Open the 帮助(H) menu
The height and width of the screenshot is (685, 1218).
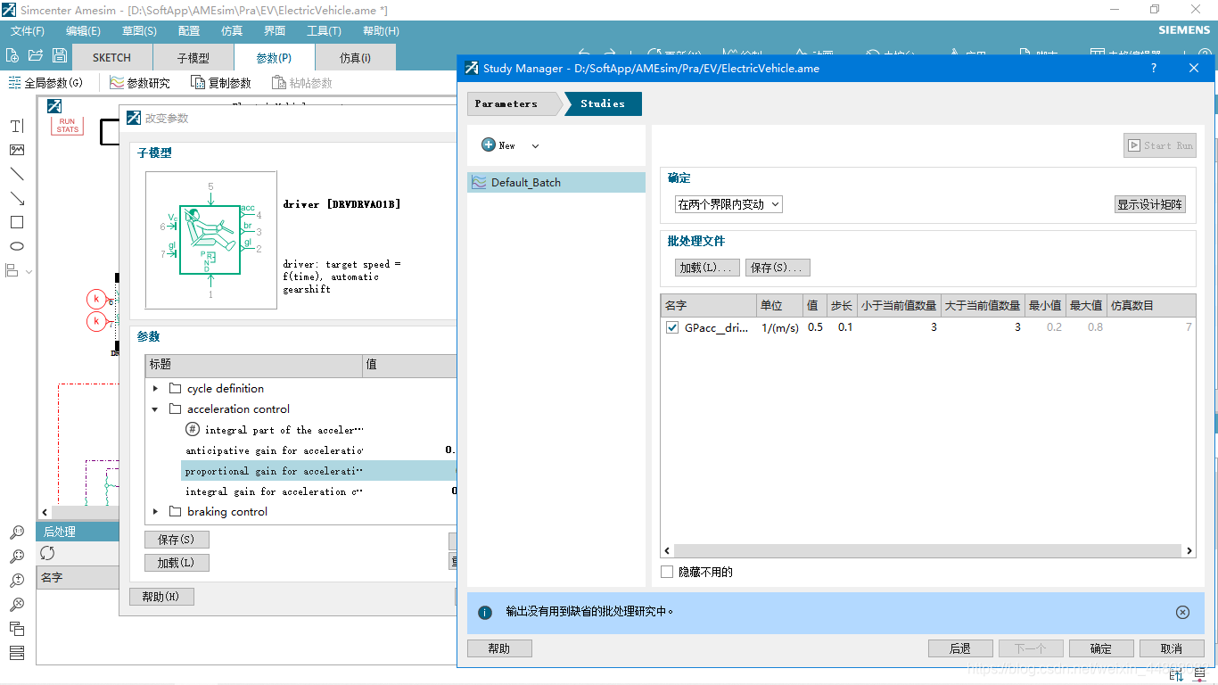pos(381,30)
